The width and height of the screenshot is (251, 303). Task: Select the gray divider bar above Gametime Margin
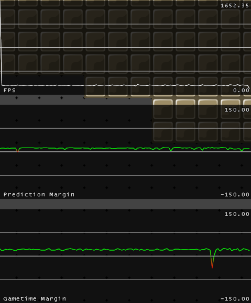click(x=125, y=204)
